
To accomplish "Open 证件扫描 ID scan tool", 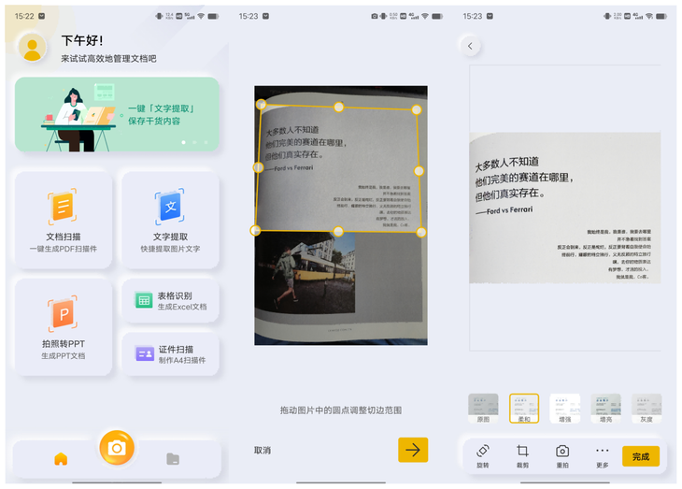I will point(170,354).
